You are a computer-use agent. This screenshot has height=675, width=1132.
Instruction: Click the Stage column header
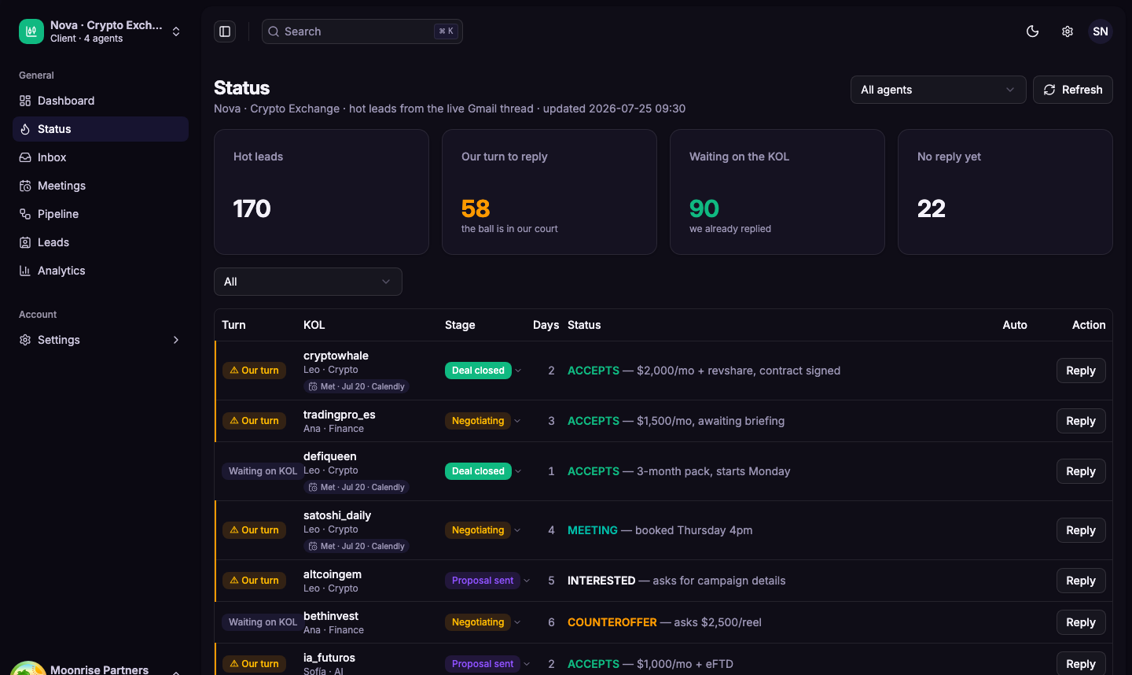[x=460, y=325]
